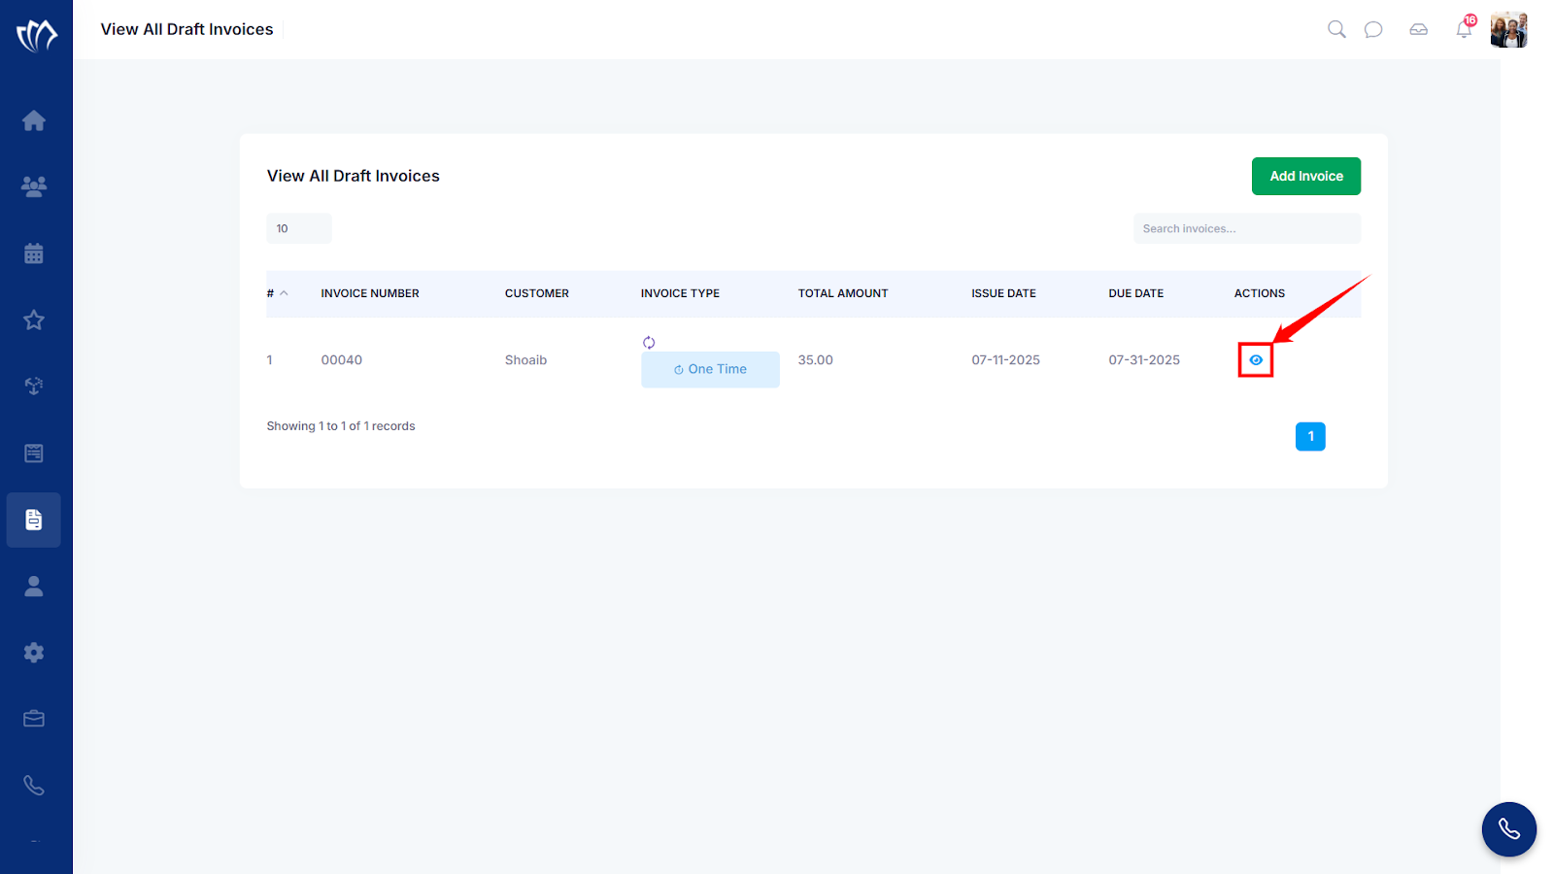This screenshot has height=874, width=1554.
Task: Open the chat bubble icon in header
Action: point(1373,30)
